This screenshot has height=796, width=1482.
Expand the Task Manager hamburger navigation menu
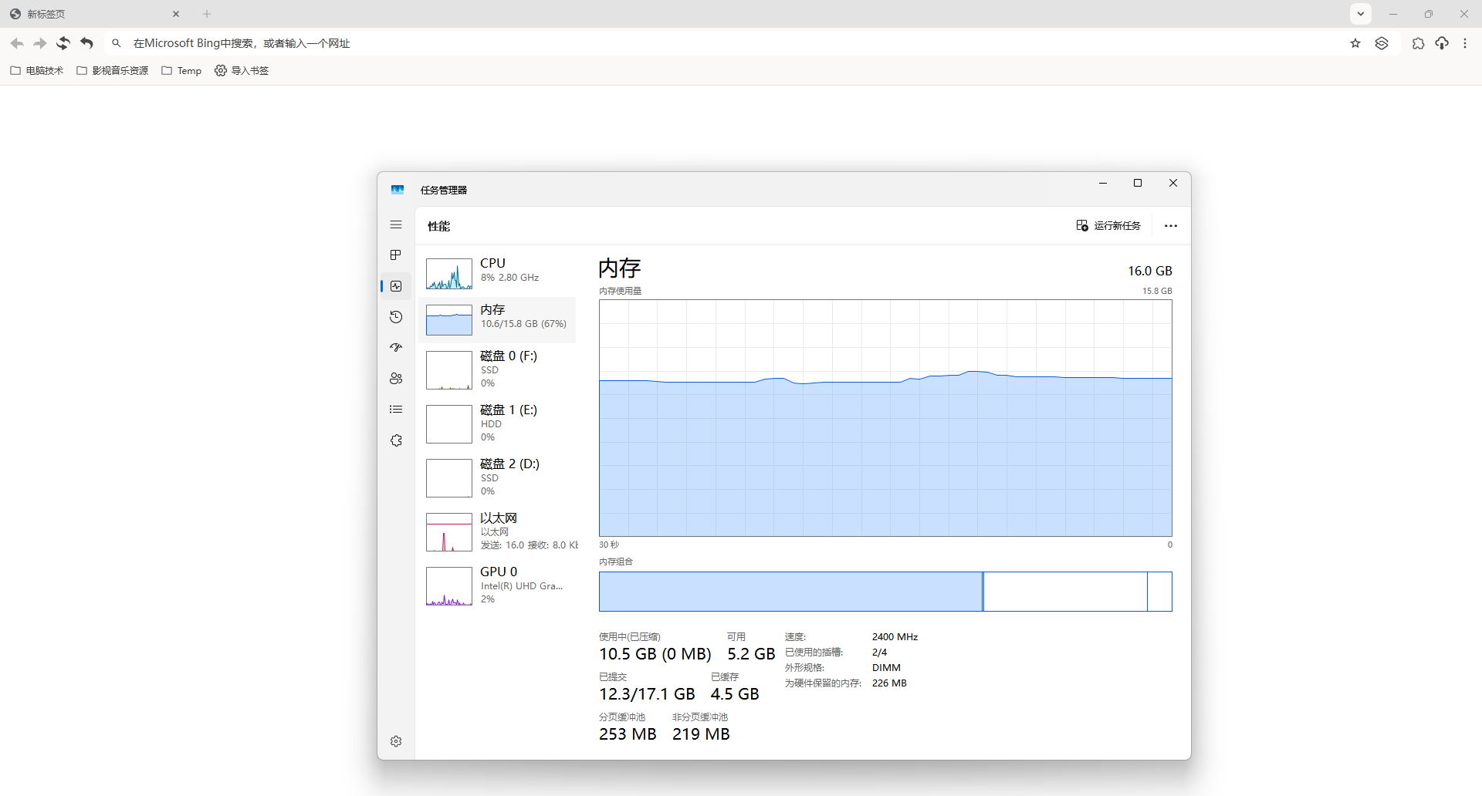(396, 225)
